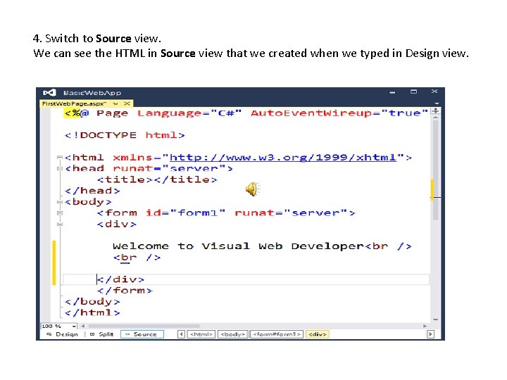Click the vertical scrollbar thumb
This screenshot has width=507, height=380.
point(436,170)
